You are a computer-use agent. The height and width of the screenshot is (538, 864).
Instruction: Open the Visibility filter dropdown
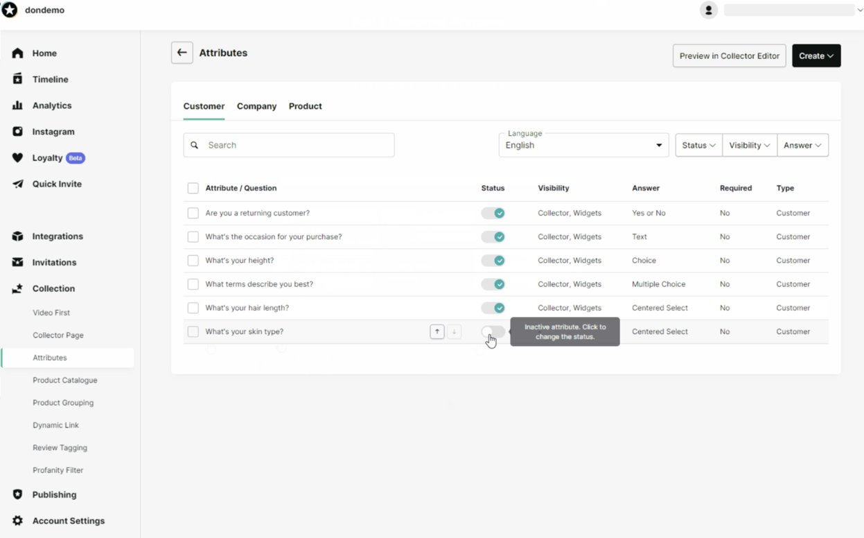click(750, 145)
